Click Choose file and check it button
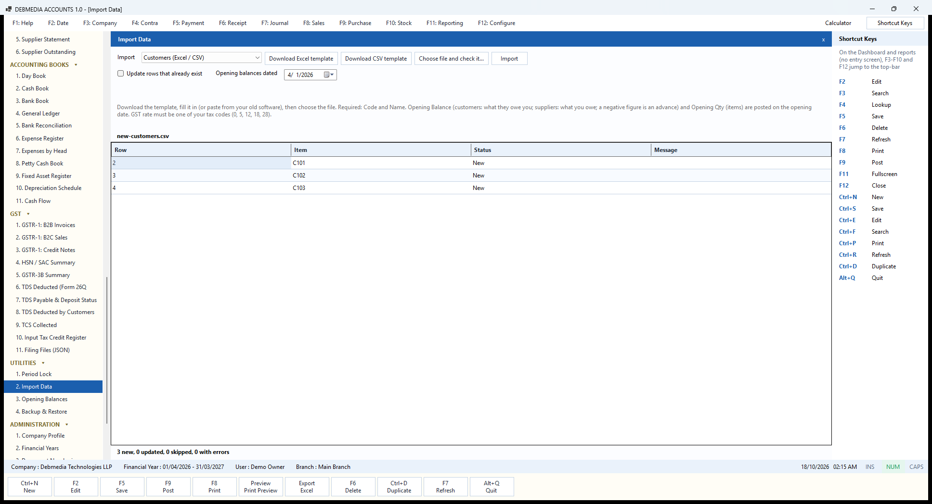The image size is (932, 504). 452,59
